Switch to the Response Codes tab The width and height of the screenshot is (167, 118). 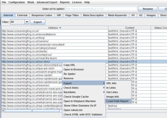coord(42,15)
